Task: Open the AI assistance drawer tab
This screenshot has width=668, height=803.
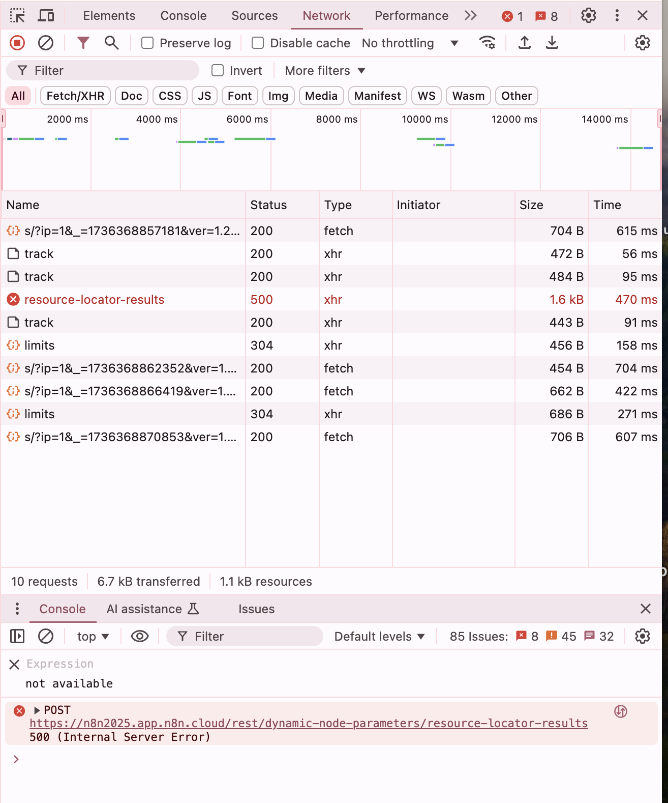Action: click(x=153, y=609)
